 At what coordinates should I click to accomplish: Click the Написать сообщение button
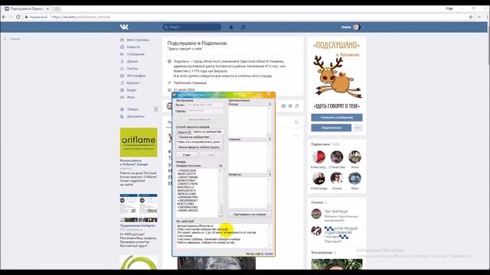337,118
